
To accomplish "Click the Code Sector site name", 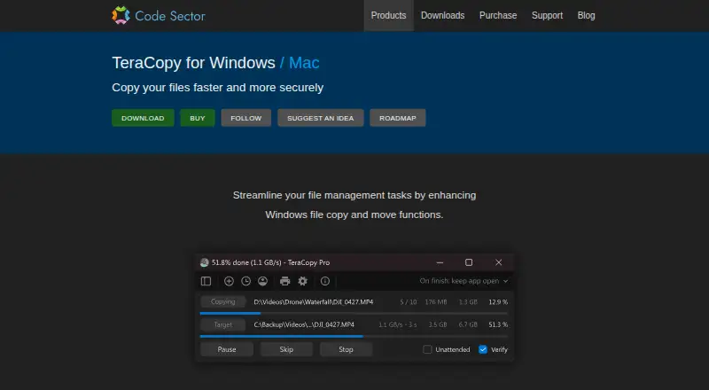I will 170,16.
